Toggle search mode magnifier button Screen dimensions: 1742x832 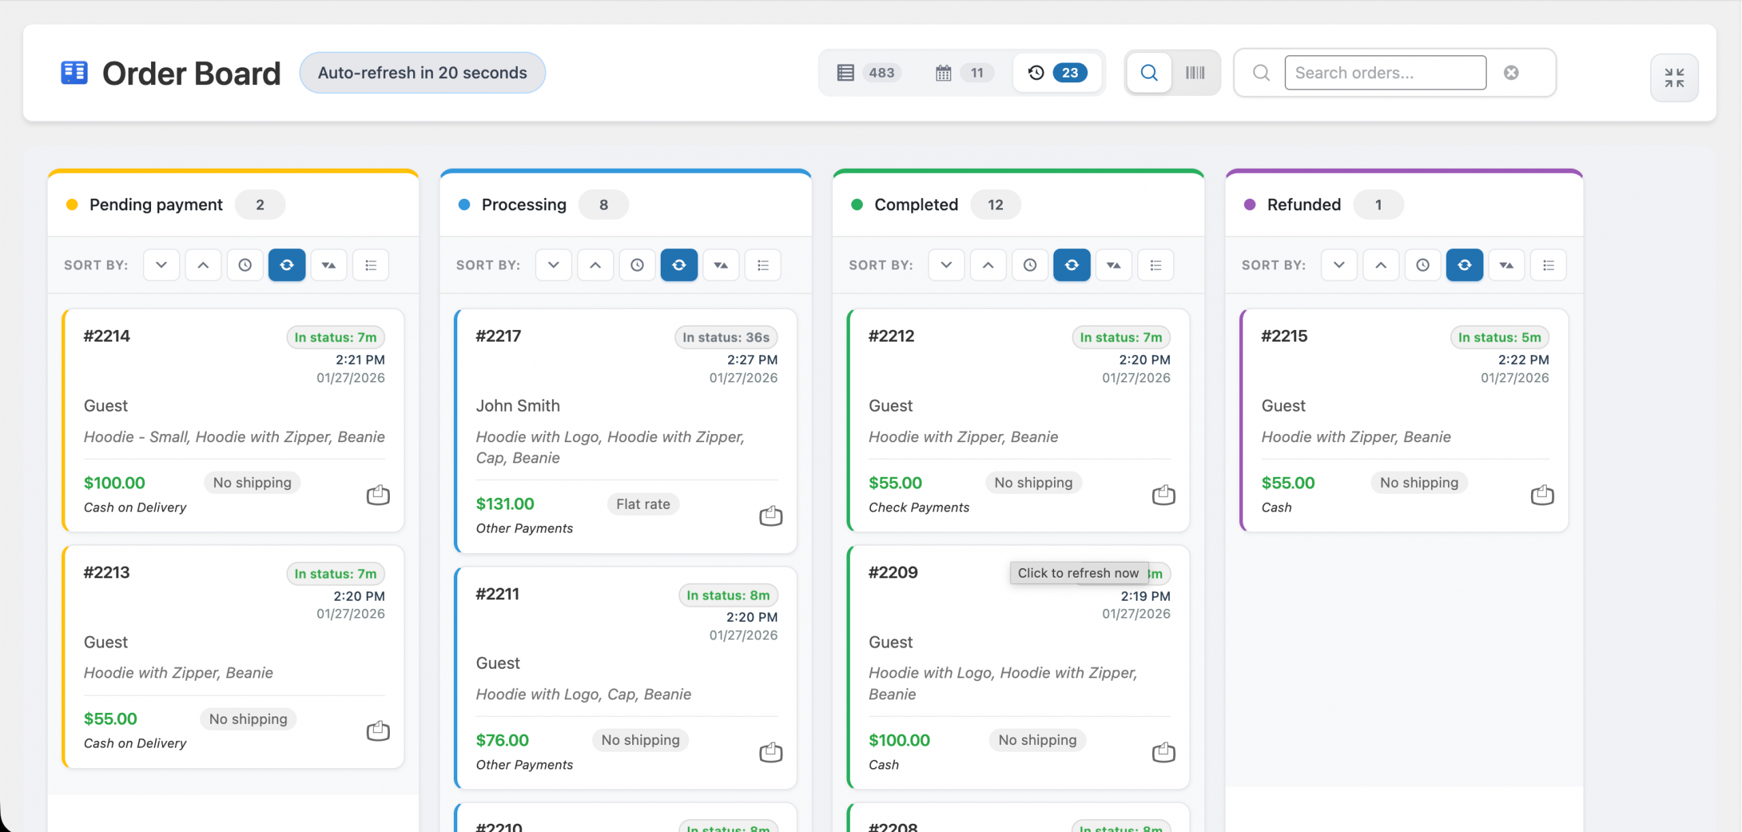click(x=1149, y=73)
